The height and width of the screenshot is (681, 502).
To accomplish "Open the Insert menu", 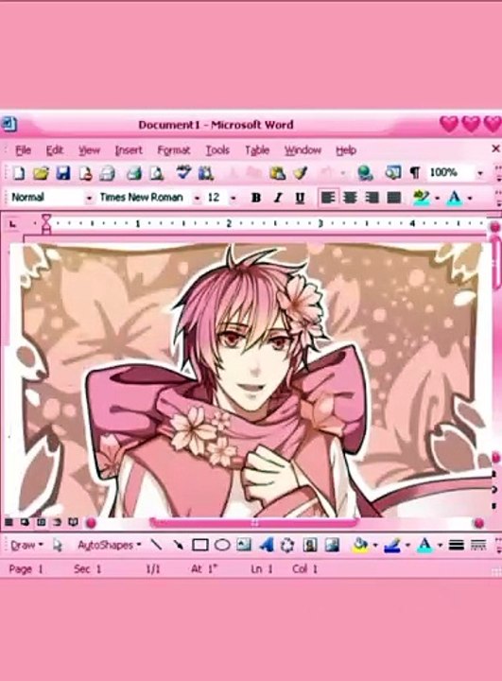I will pos(129,150).
